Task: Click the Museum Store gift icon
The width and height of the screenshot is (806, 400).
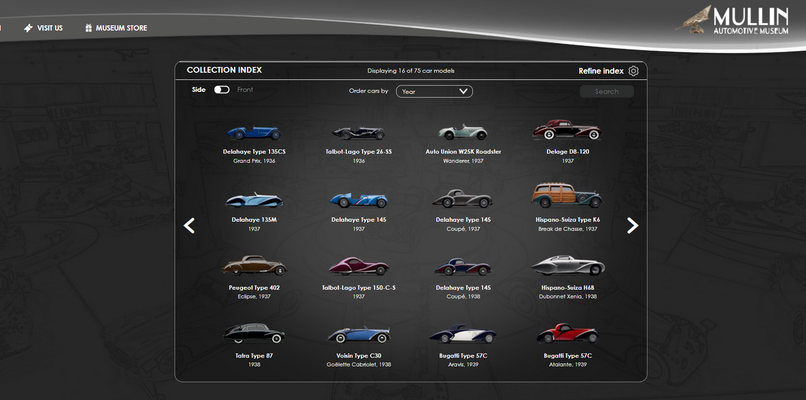Action: [x=88, y=28]
